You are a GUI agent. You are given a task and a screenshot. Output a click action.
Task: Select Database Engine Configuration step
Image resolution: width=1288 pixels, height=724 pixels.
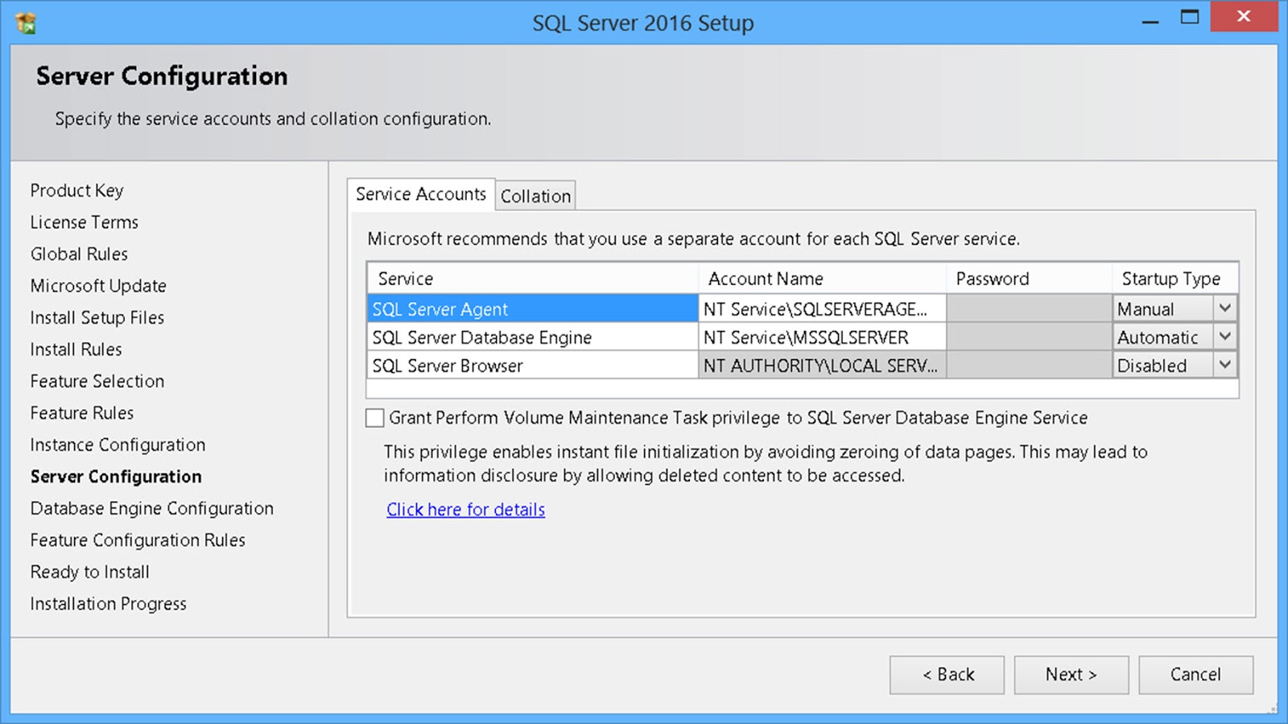151,509
